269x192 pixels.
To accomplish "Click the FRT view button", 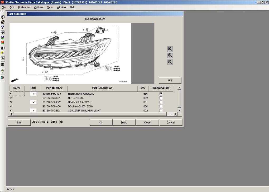I will [x=170, y=81].
